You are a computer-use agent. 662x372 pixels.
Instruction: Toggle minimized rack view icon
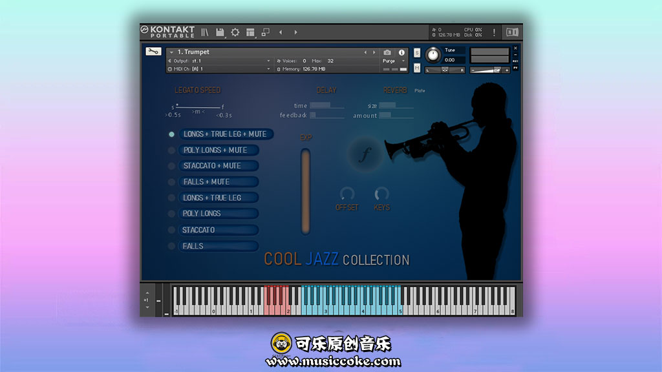click(x=266, y=32)
